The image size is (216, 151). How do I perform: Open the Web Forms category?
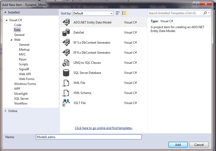pyautogui.click(x=26, y=79)
